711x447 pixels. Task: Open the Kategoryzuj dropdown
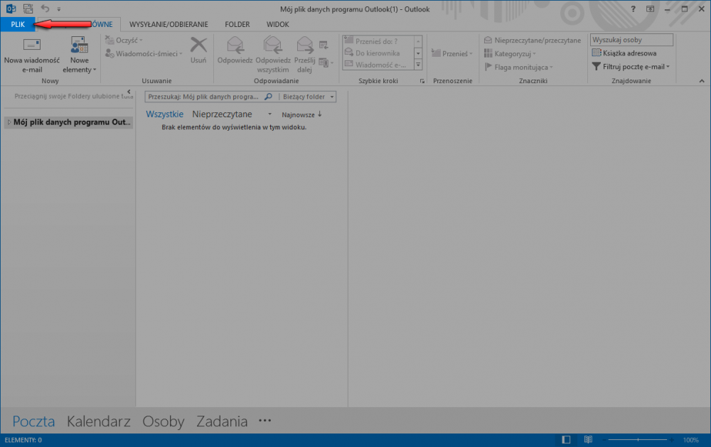[x=510, y=53]
